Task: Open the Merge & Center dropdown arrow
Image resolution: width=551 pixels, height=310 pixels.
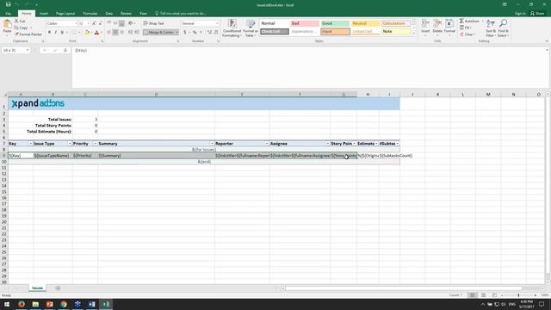Action: tap(176, 33)
